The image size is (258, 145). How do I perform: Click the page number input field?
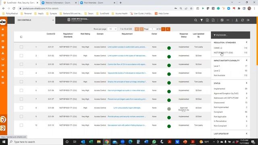(152, 29)
